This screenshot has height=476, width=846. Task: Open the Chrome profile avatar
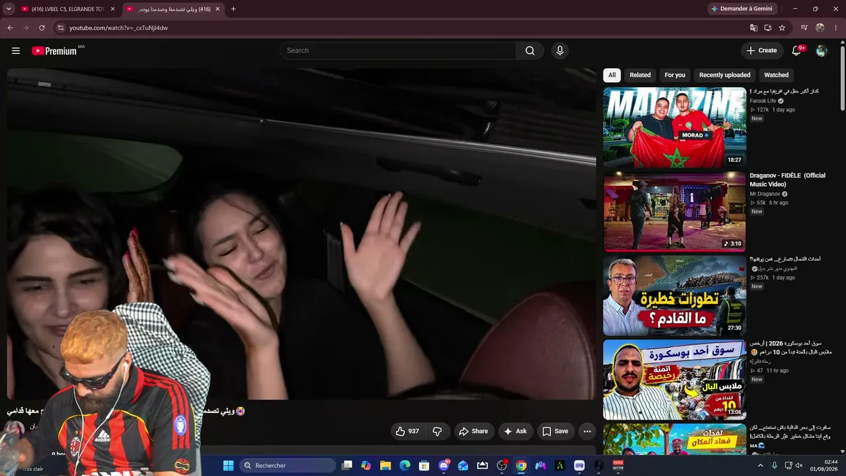coord(820,28)
